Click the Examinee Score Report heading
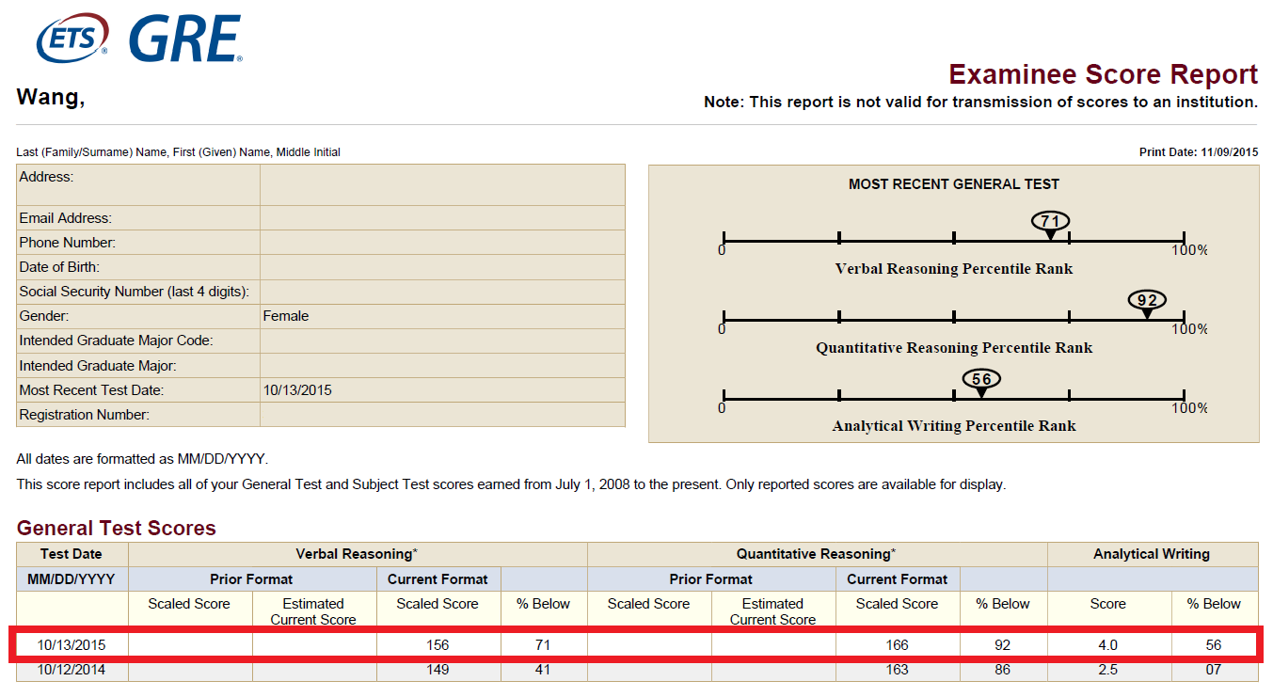This screenshot has width=1273, height=697. pos(1103,74)
